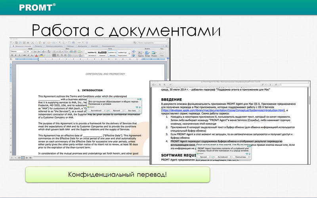Insert a picture with Рисунок icon
The width and height of the screenshot is (317, 198).
(154, 53)
